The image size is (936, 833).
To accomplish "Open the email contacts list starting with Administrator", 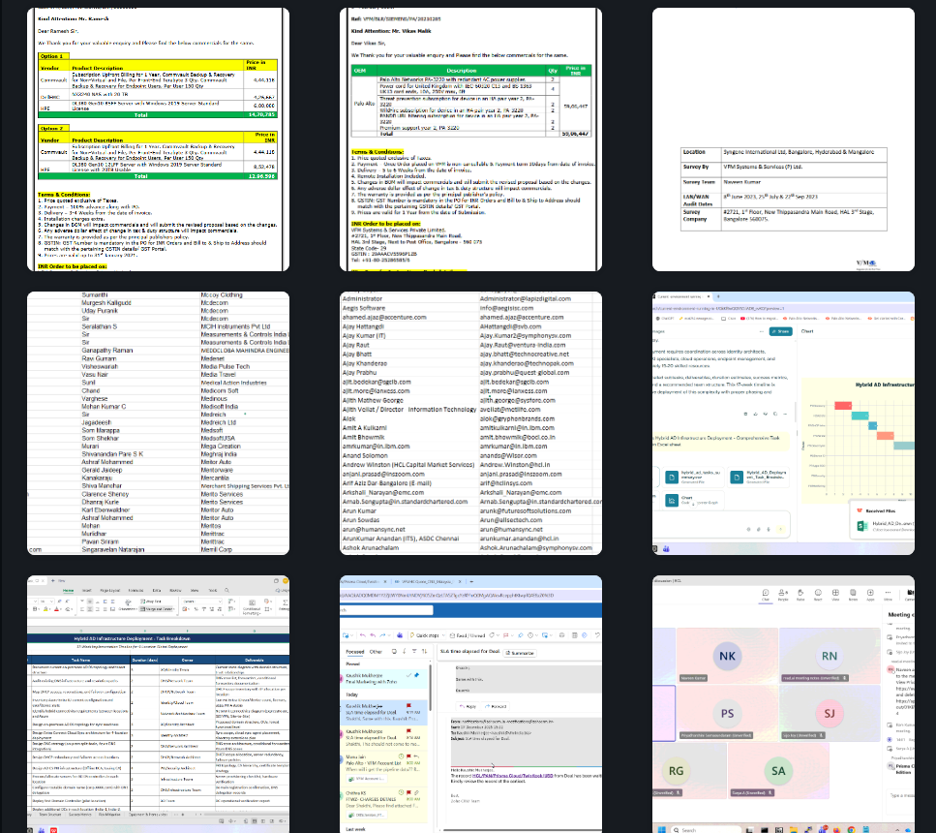I will 470,423.
